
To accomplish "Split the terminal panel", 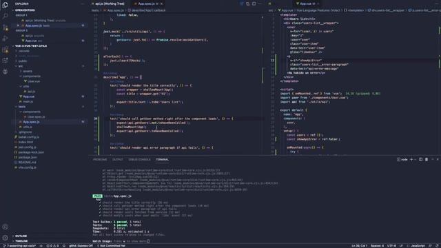I will click(420, 159).
